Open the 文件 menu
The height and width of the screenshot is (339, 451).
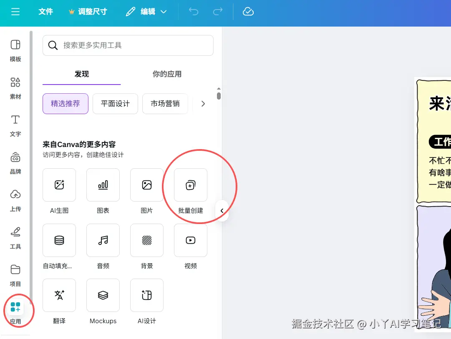[46, 12]
